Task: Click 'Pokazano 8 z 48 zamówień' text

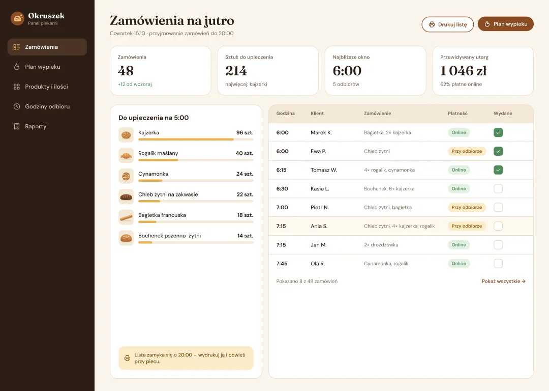Action: 307,281
